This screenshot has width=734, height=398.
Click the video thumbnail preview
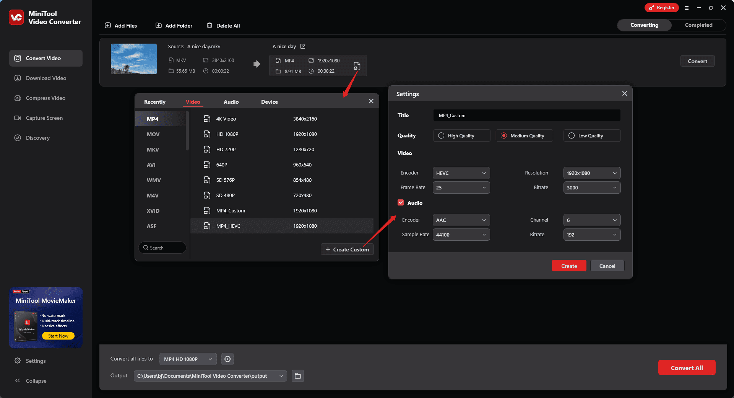click(x=134, y=59)
